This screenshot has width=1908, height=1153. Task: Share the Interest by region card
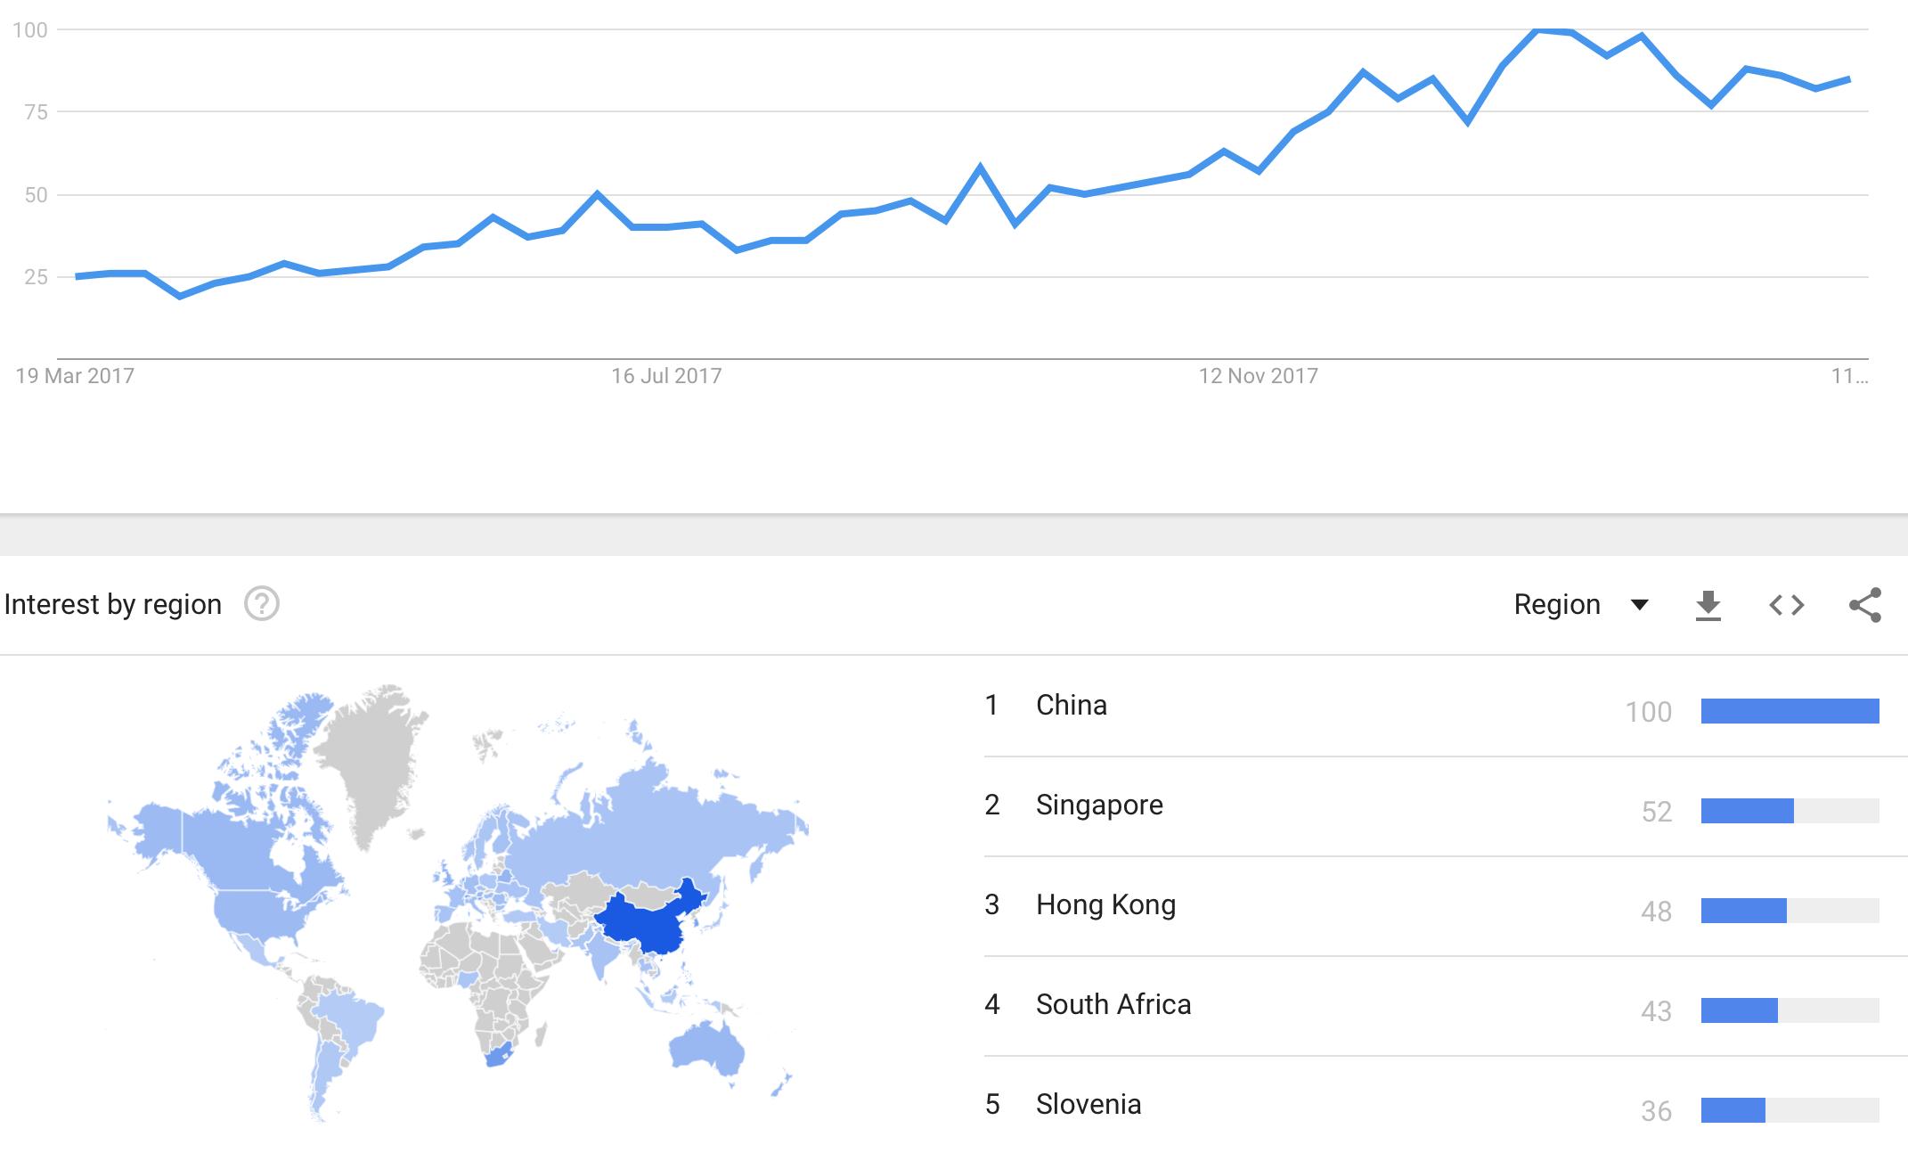pos(1865,605)
